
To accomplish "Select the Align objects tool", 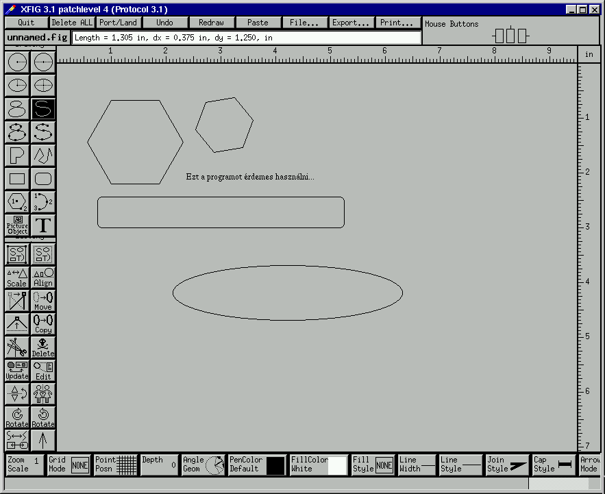I will click(43, 277).
